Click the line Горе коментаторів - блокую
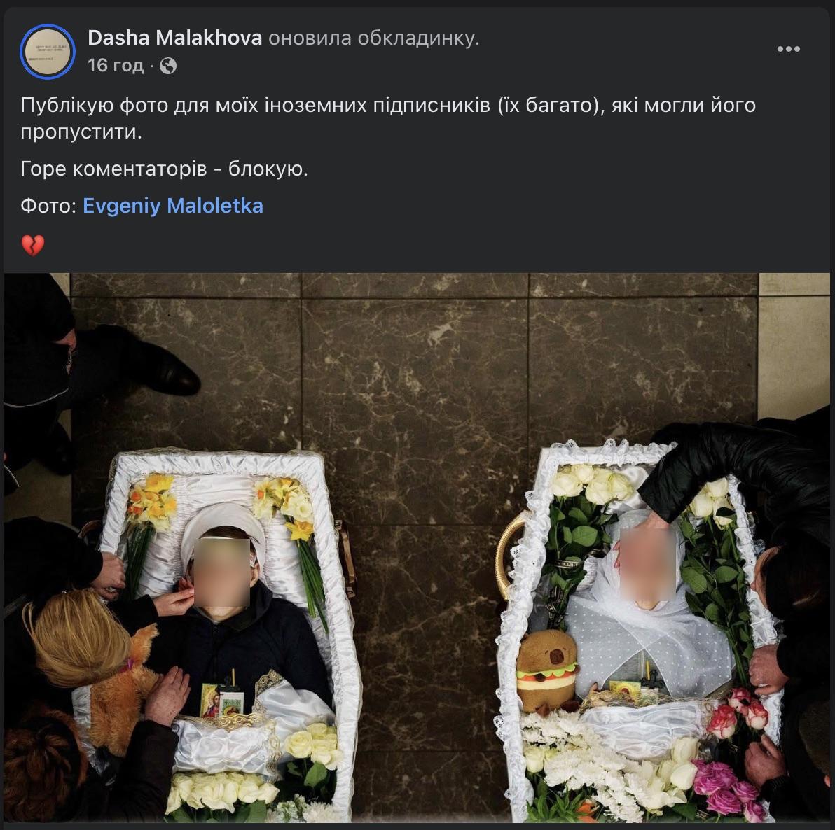This screenshot has width=835, height=830. coord(164,169)
